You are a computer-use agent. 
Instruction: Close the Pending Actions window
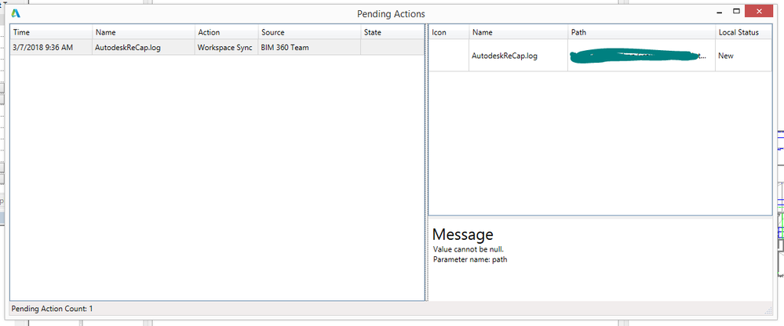tap(760, 12)
